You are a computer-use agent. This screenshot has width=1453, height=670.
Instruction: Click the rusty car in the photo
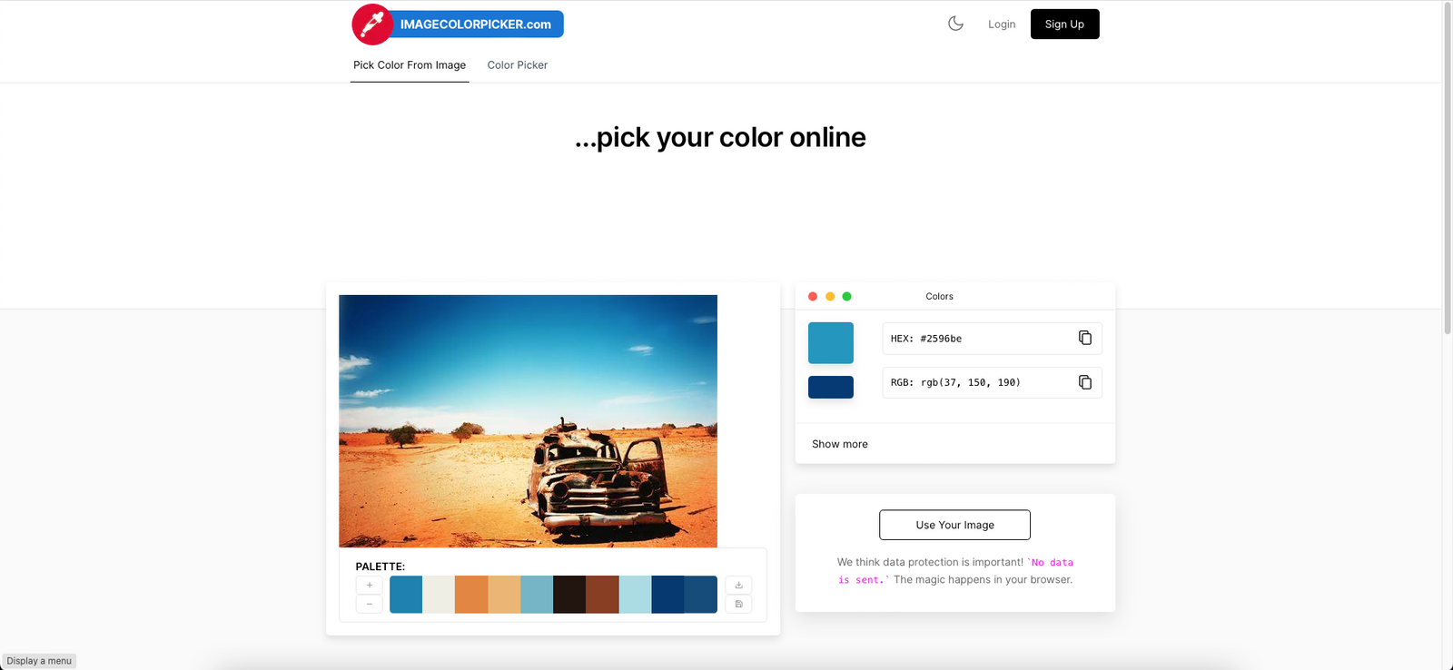click(x=595, y=477)
